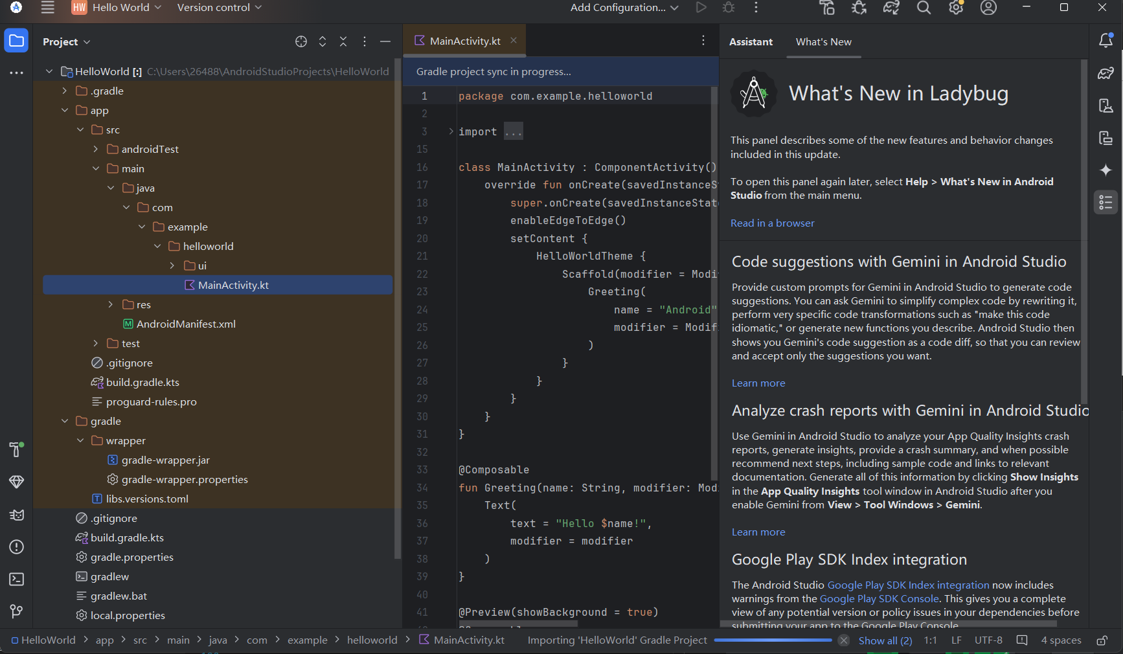Click the 4 spaces indent setting
The image size is (1123, 654).
click(1061, 640)
